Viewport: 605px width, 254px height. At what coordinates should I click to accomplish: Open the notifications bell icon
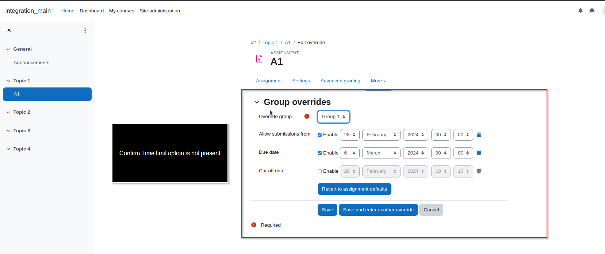coord(581,11)
